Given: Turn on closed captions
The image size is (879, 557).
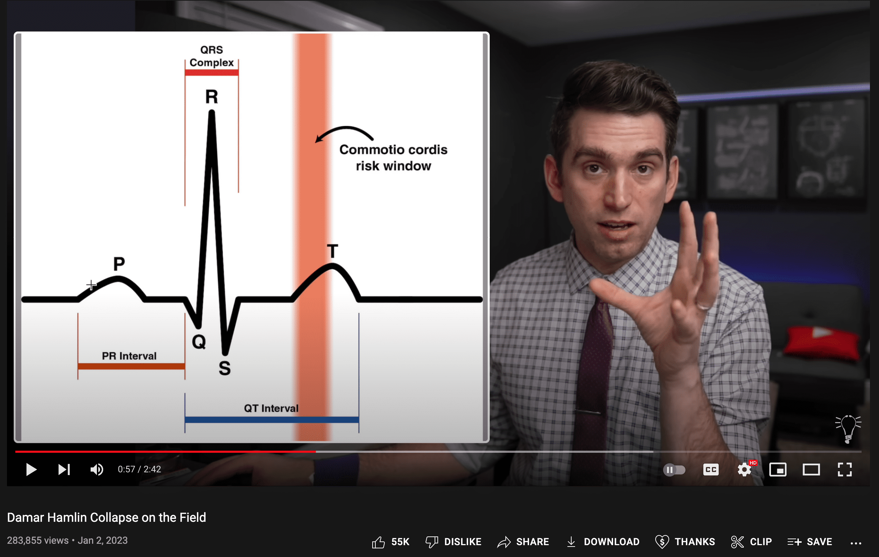Looking at the screenshot, I should click(710, 470).
